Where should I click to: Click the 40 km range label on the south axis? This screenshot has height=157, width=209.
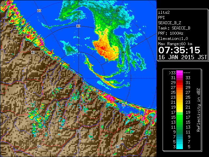(x=78, y=131)
